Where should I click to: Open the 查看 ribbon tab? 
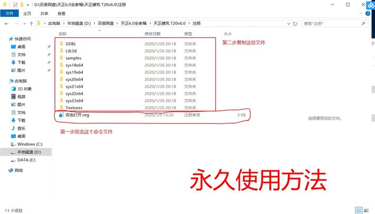(62, 14)
